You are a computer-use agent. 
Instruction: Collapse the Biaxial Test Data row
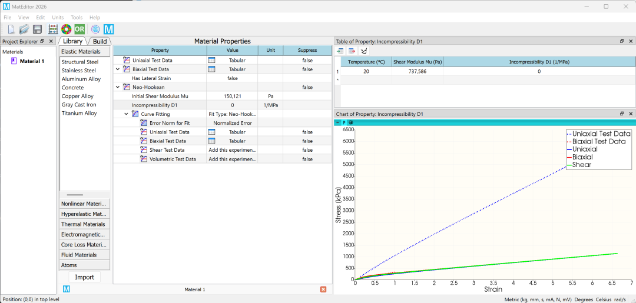[x=118, y=69]
